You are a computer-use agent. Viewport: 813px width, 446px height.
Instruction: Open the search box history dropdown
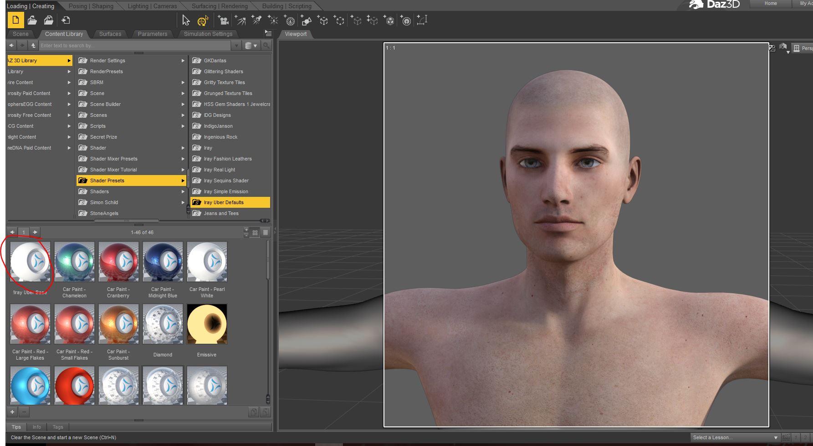click(x=236, y=45)
